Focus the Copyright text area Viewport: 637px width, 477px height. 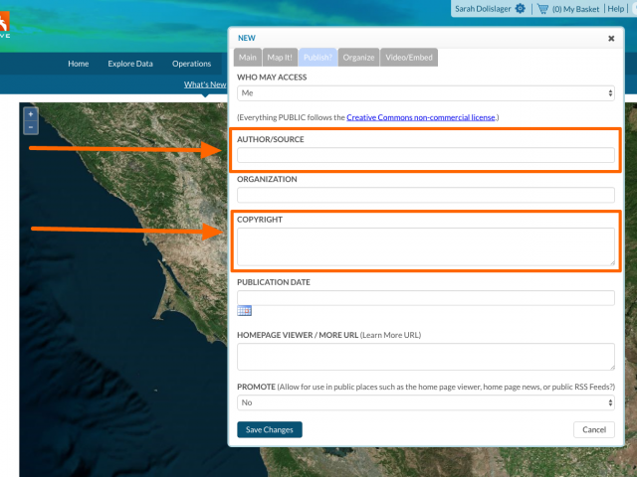(426, 246)
